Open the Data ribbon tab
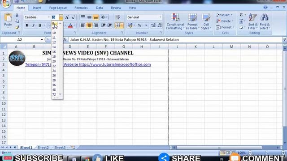 pyautogui.click(x=100, y=8)
